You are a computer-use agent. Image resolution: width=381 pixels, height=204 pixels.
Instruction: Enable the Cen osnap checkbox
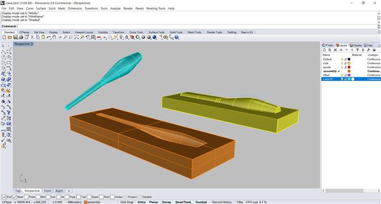pos(48,197)
